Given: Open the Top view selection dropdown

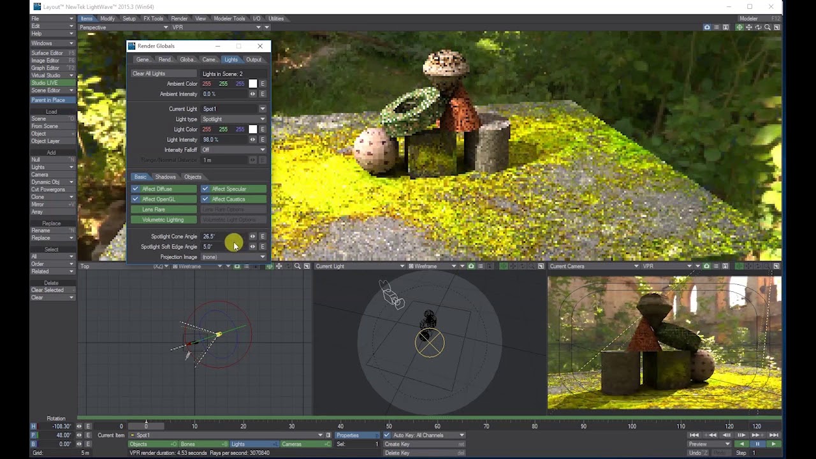Looking at the screenshot, I should click(124, 266).
